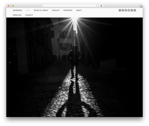Navigate to the Podcast page
Screen dimensions: 149x126
(x=56, y=10)
